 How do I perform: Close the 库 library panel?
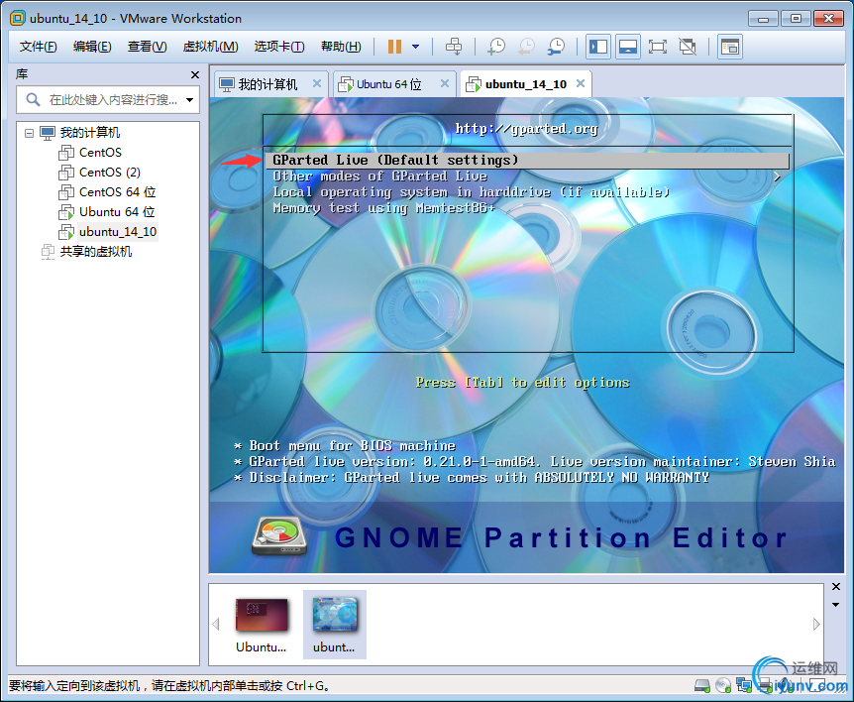194,74
